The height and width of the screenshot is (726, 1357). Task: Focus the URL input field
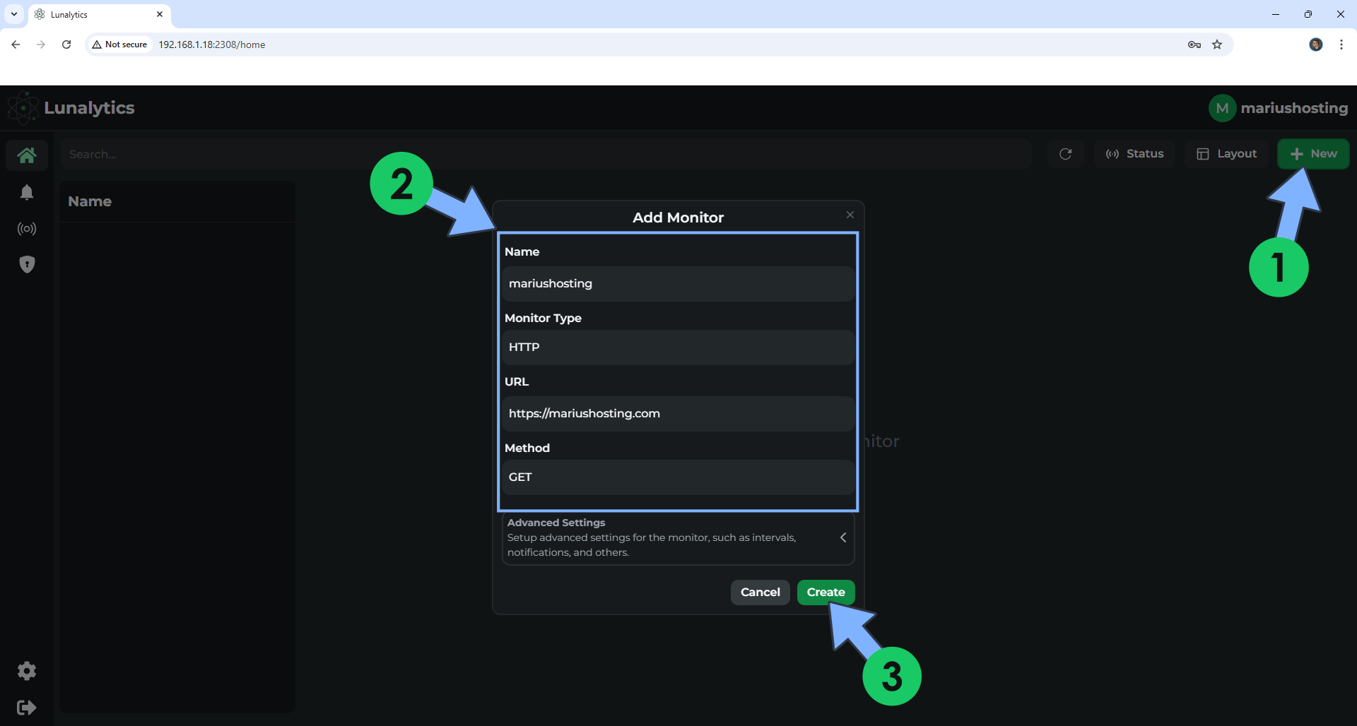pos(678,414)
